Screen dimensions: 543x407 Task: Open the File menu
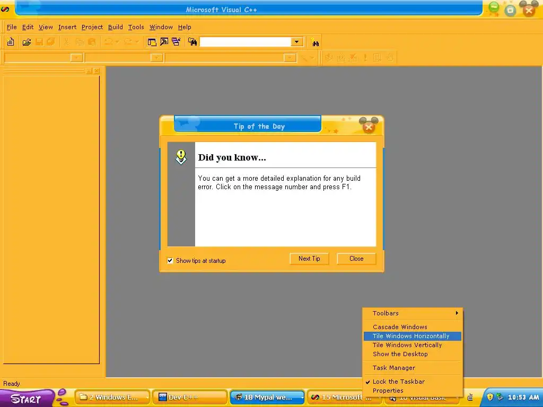pyautogui.click(x=12, y=27)
